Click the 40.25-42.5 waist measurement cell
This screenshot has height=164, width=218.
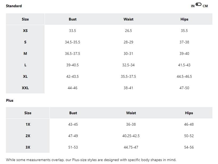131,136
